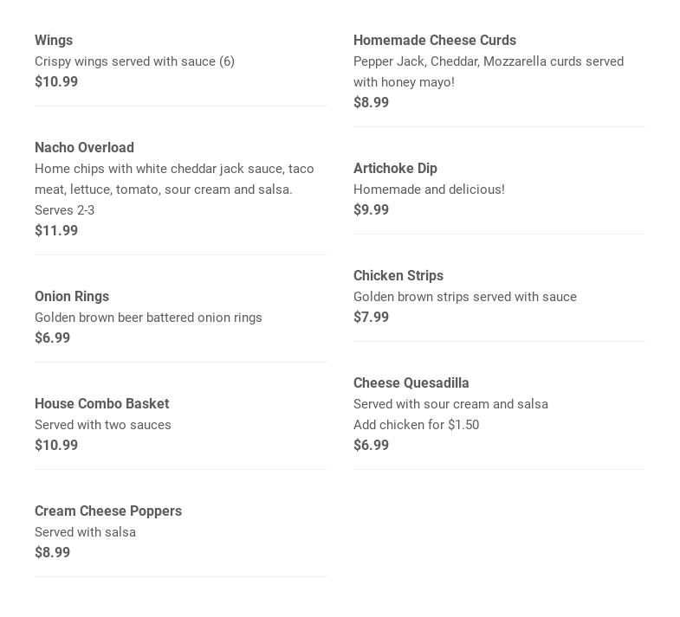Screen dimensions: 680x617
Task: Select the Chicken Strips title
Action: coord(398,275)
